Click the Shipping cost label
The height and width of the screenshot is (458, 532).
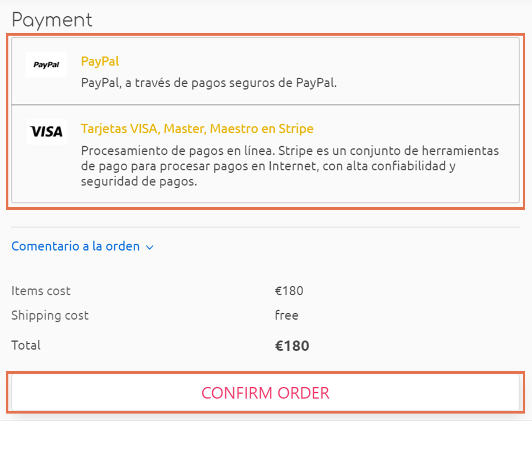(50, 315)
